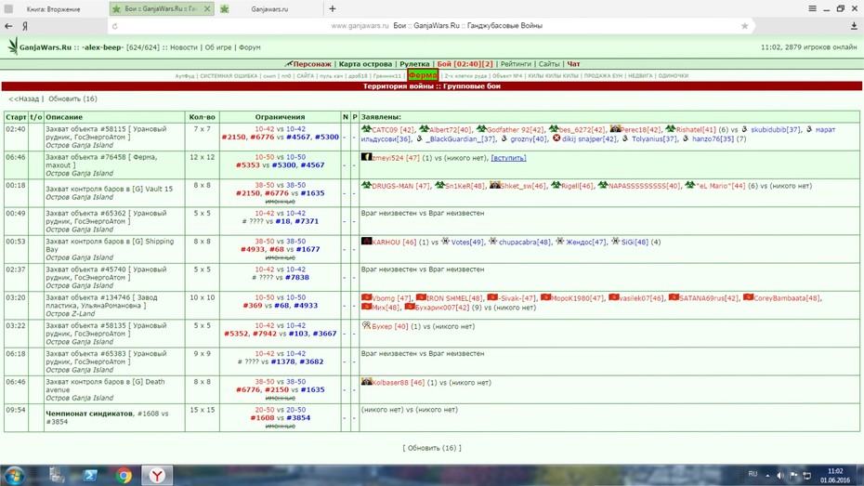Click the red cross icon beside dikij snajper

pyautogui.click(x=556, y=138)
